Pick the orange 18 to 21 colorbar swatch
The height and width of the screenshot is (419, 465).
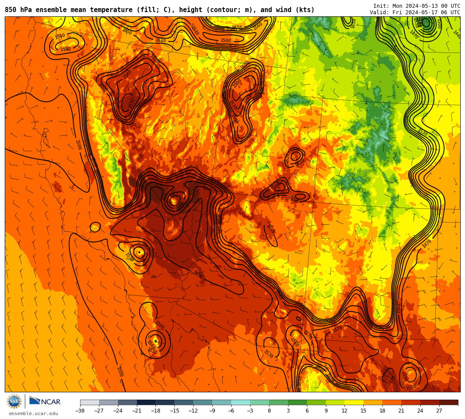(x=392, y=402)
